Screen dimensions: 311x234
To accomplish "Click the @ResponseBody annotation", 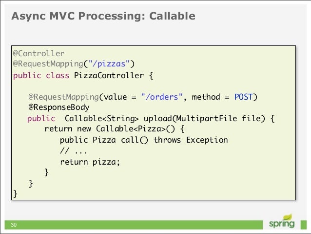I will click(59, 107).
